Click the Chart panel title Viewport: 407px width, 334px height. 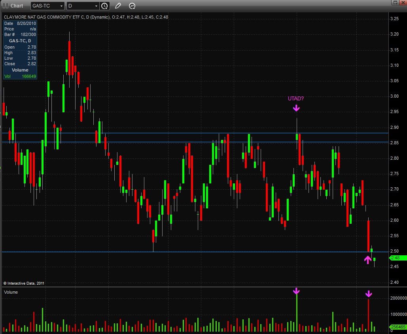click(x=17, y=6)
